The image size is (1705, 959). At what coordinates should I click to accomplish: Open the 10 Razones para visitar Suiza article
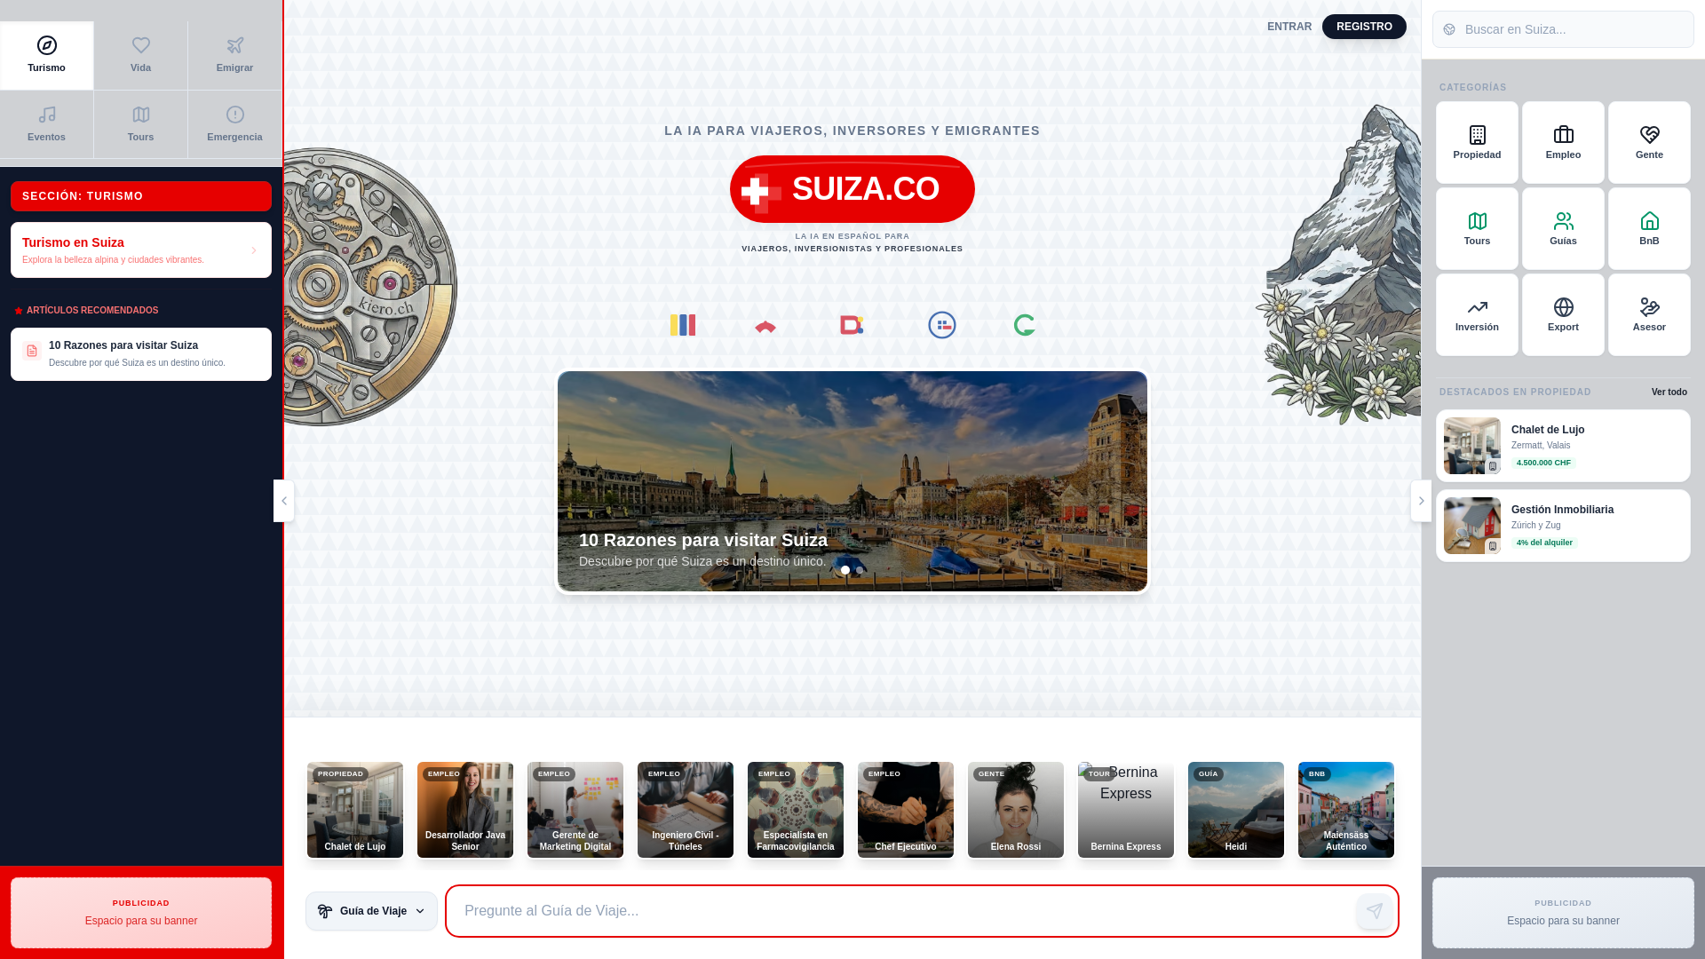[x=141, y=354]
